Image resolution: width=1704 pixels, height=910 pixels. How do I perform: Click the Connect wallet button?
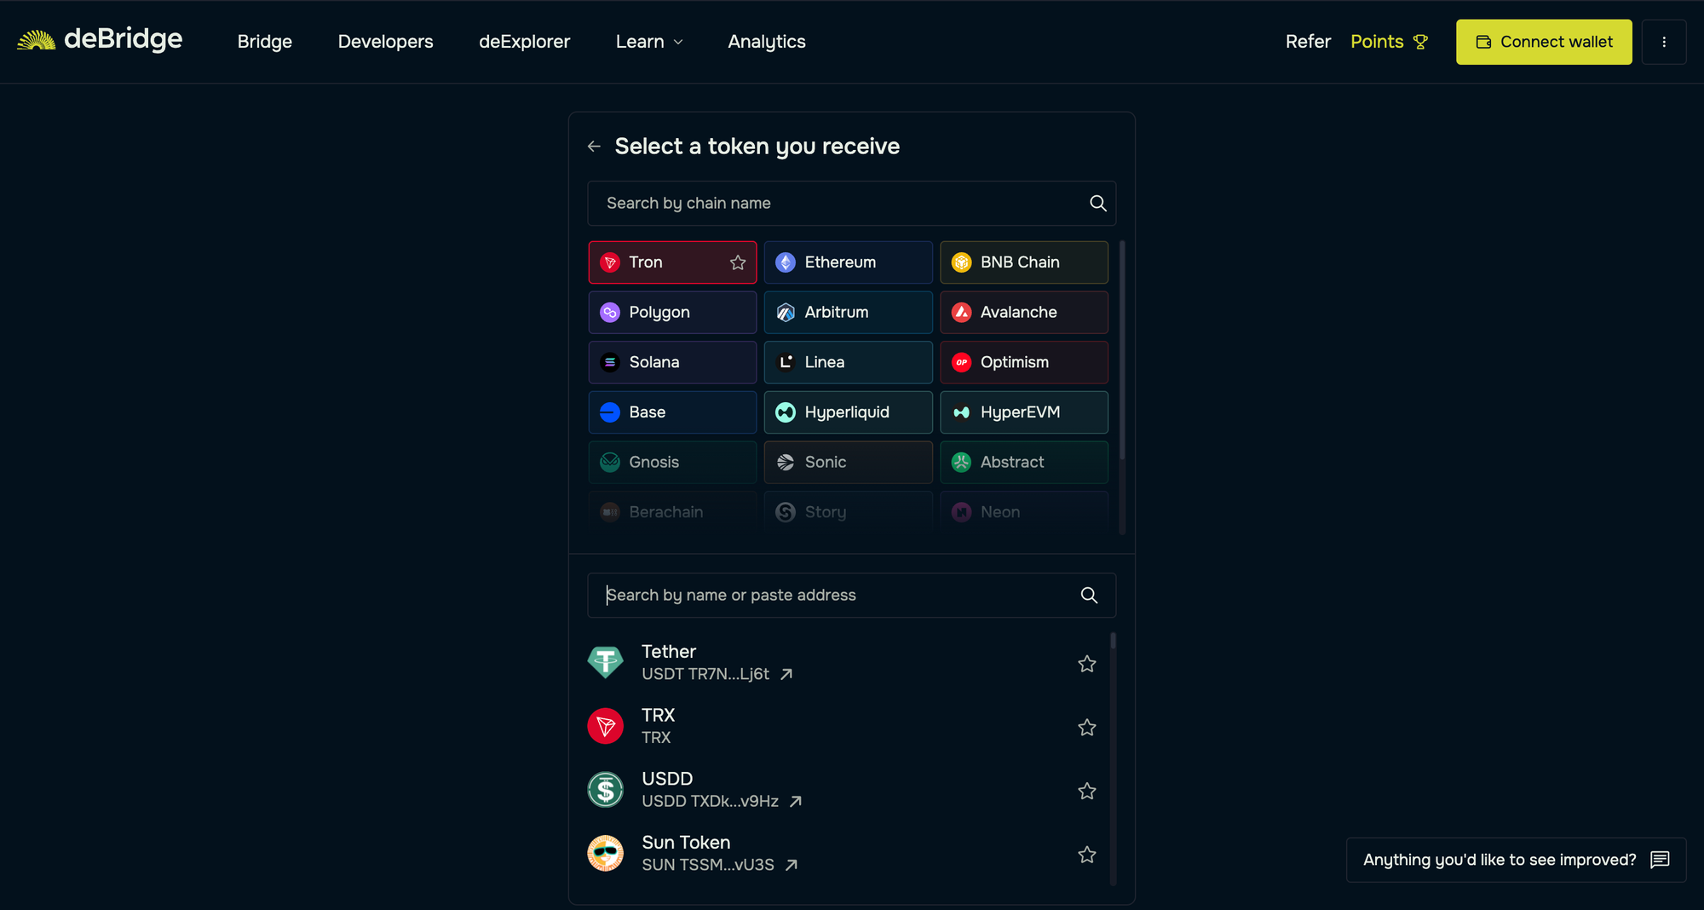(1543, 42)
